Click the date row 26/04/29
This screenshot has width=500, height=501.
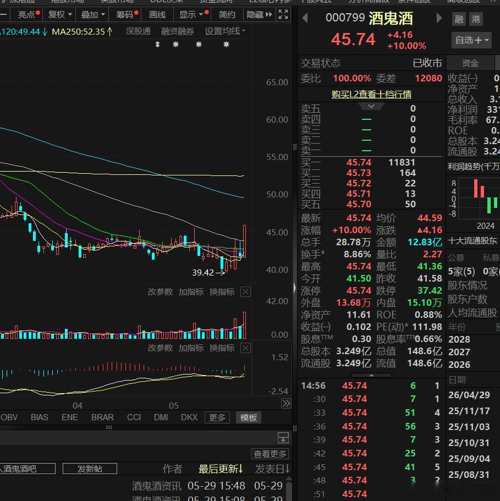(469, 395)
